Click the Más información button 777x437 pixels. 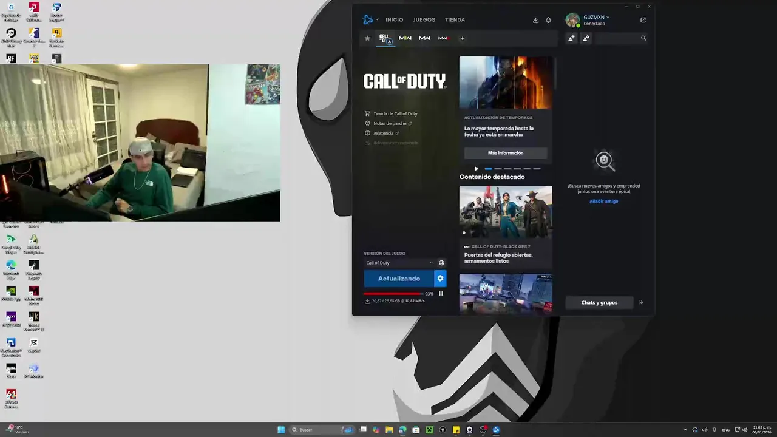click(506, 153)
